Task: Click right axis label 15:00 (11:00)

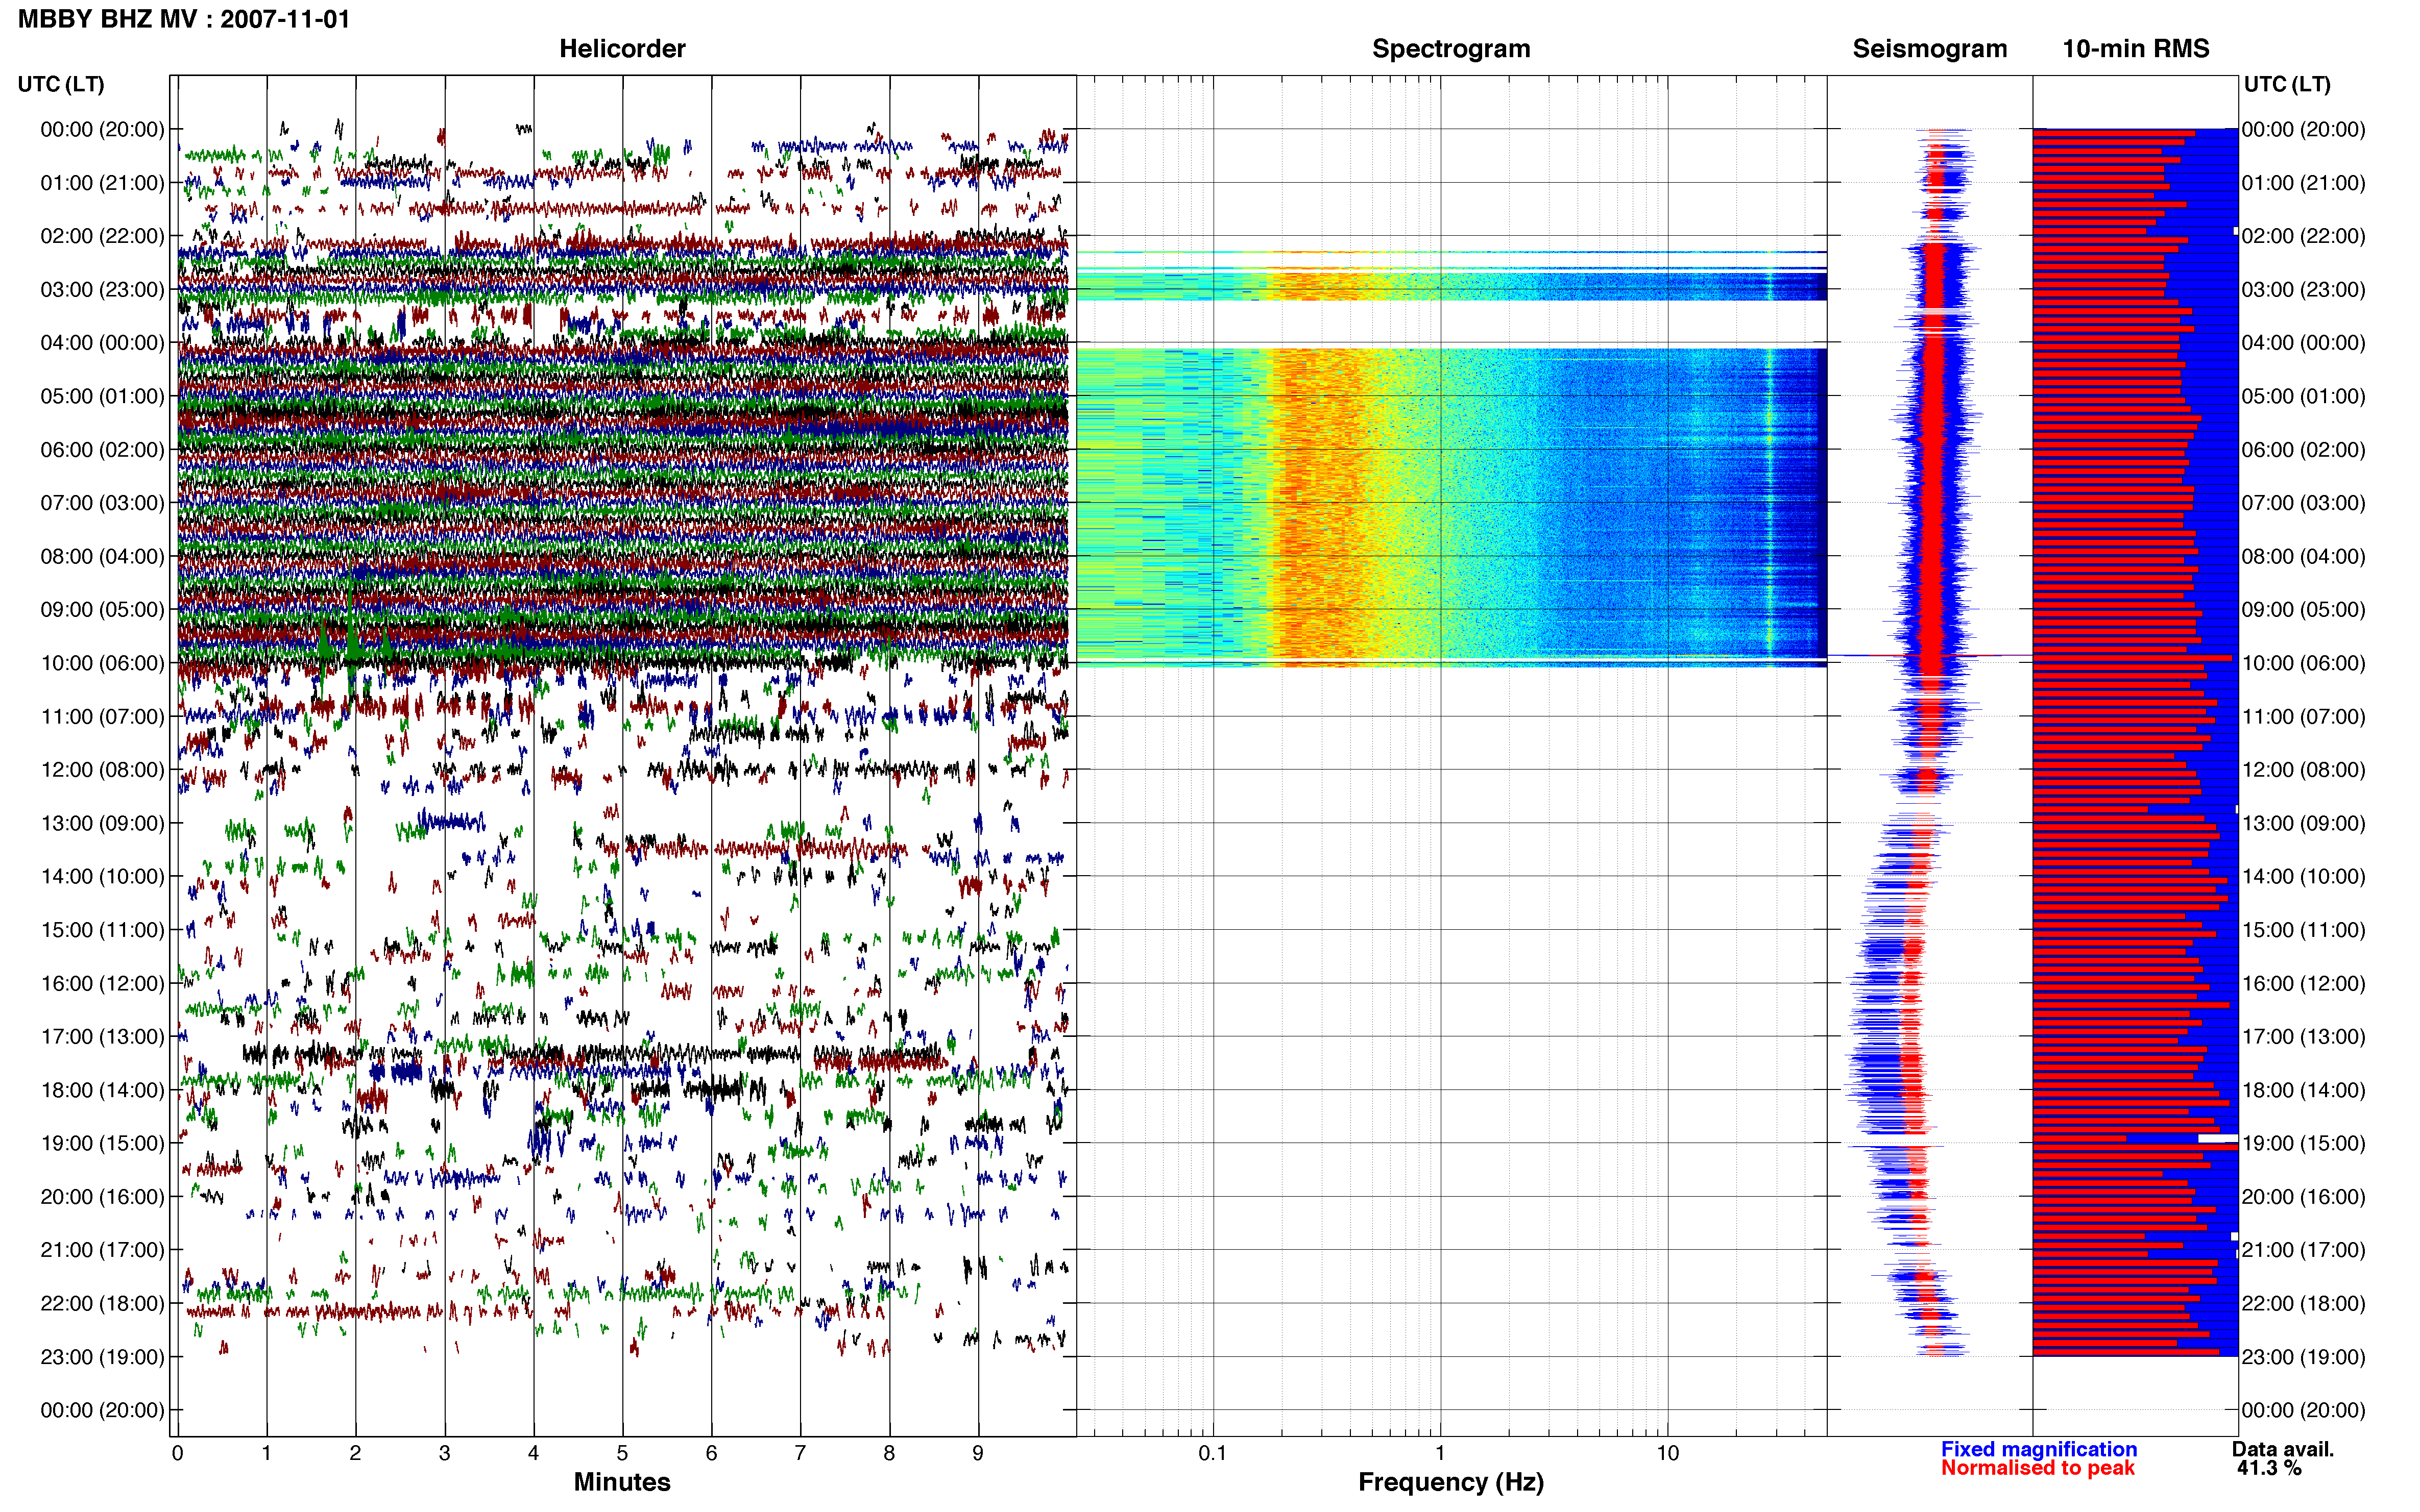Action: (2304, 930)
